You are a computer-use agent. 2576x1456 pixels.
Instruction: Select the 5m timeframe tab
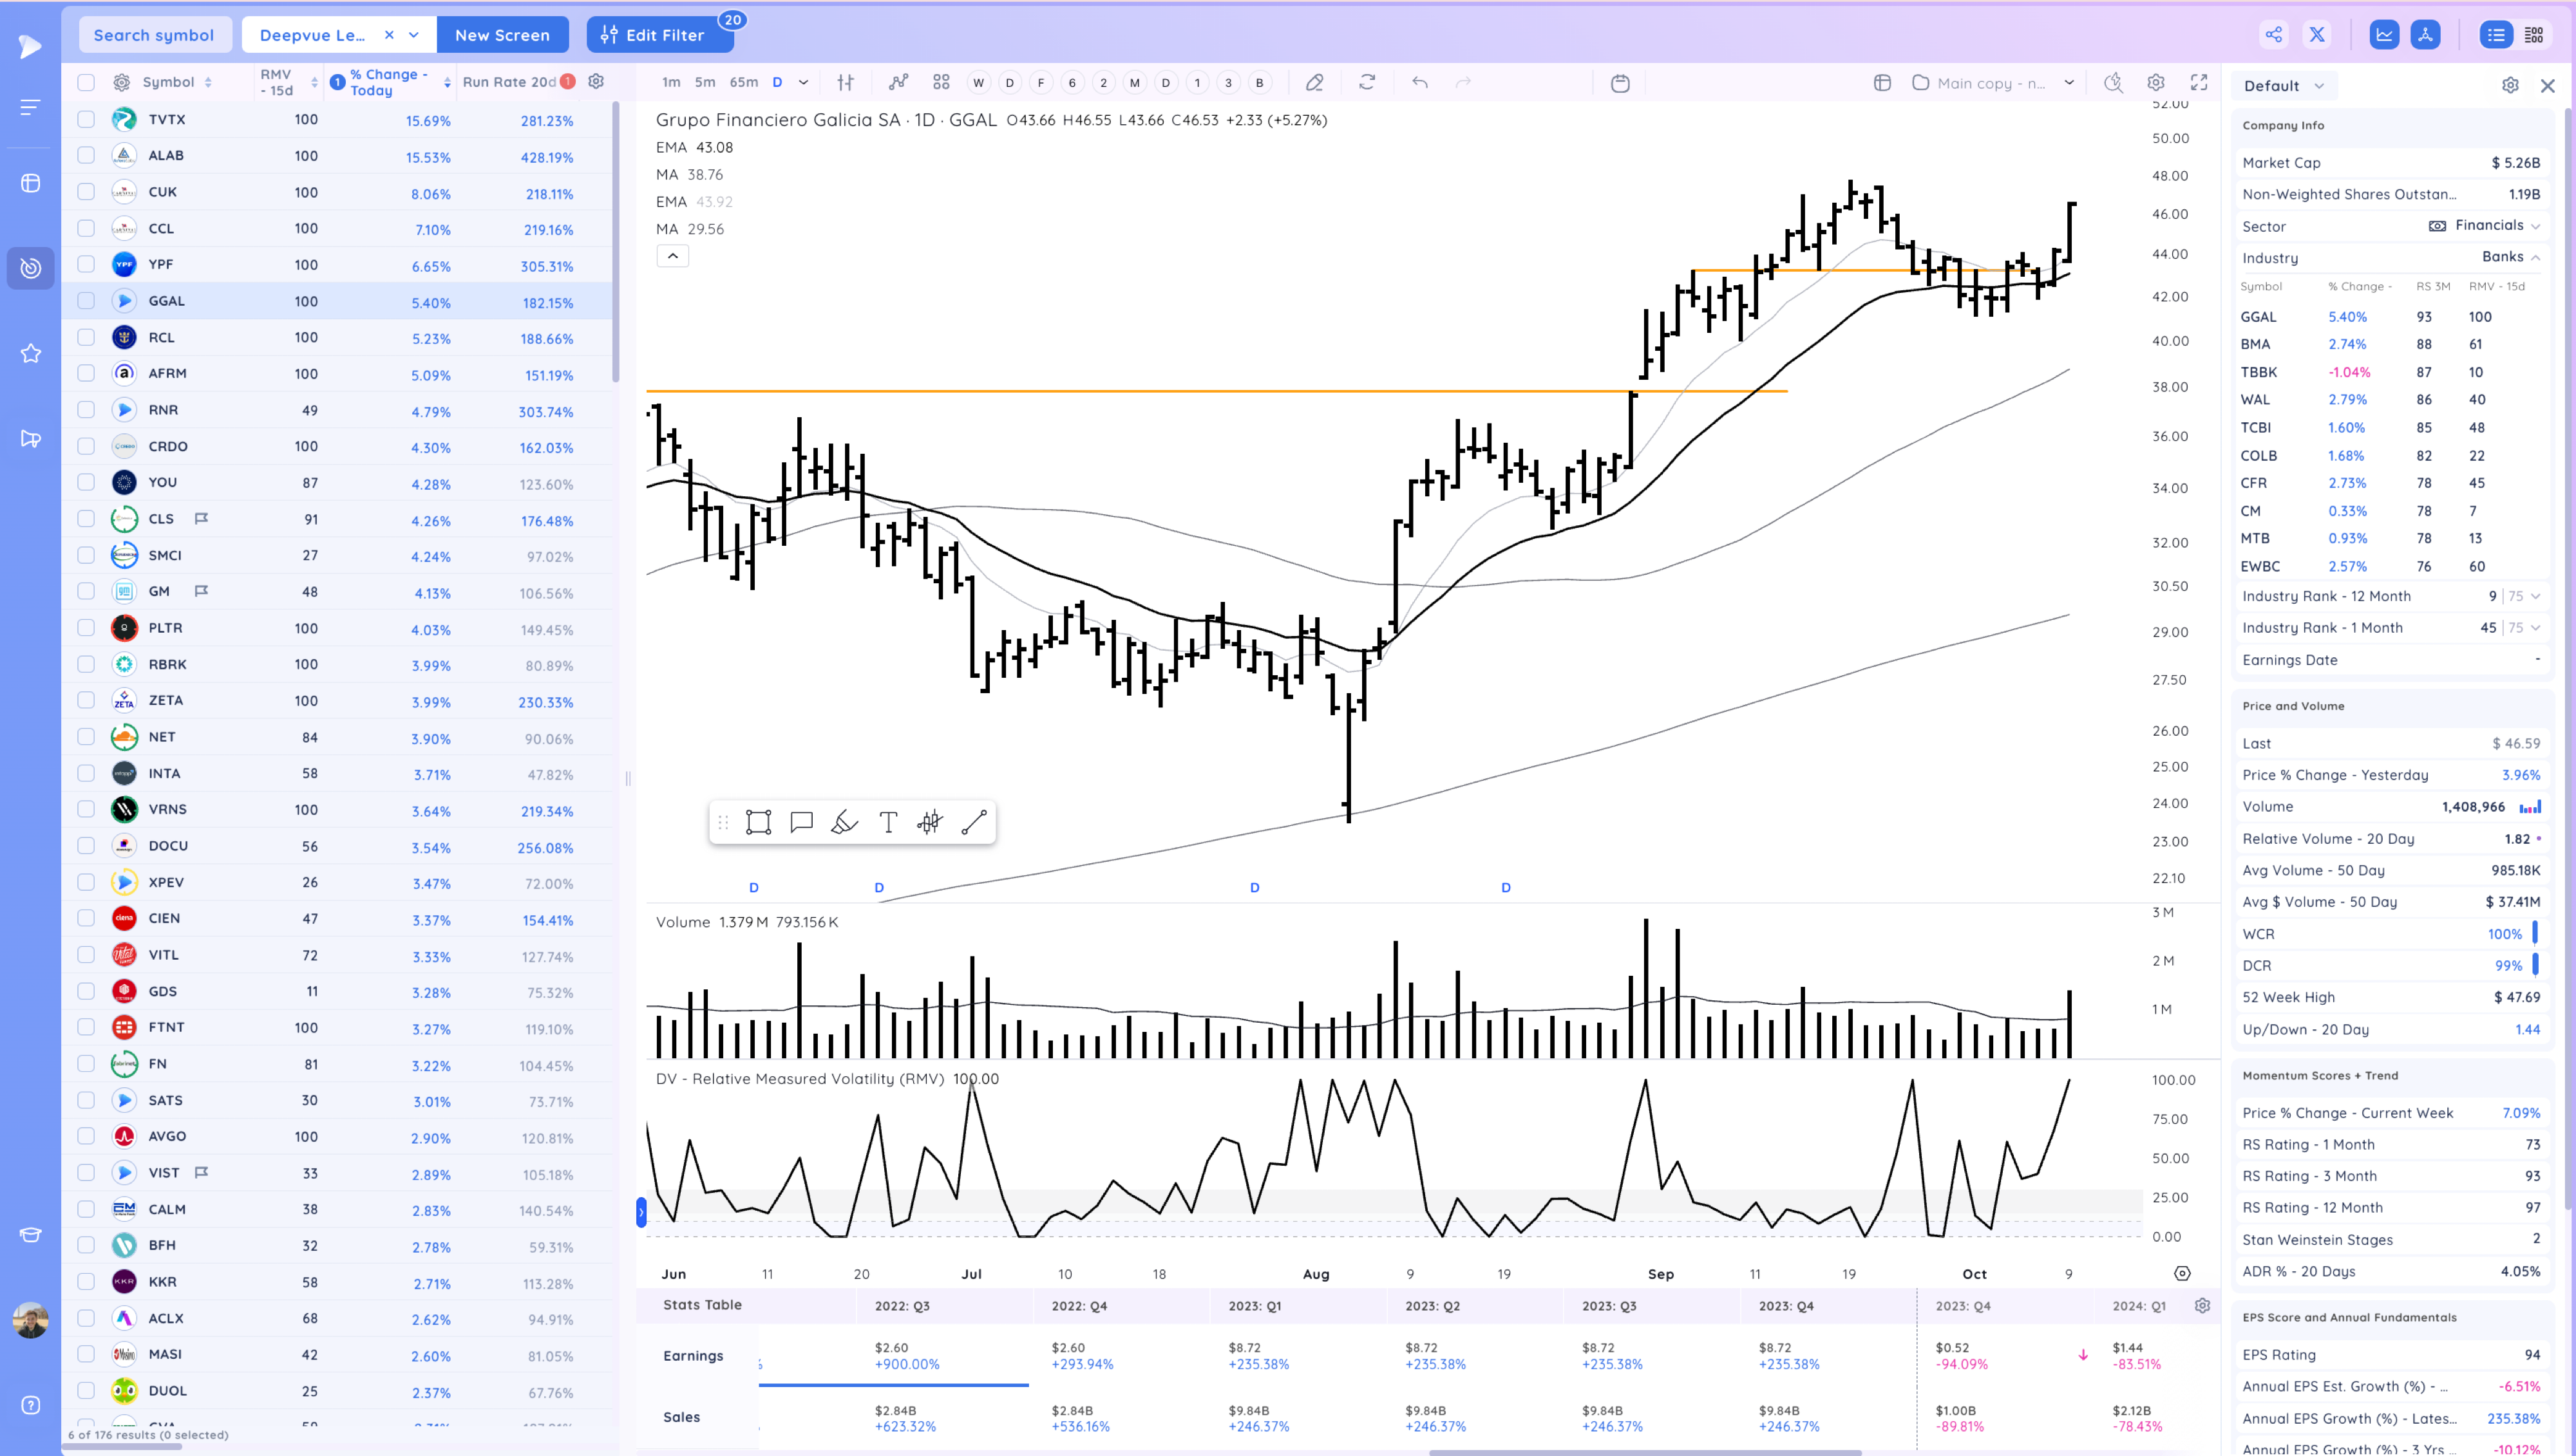(705, 82)
